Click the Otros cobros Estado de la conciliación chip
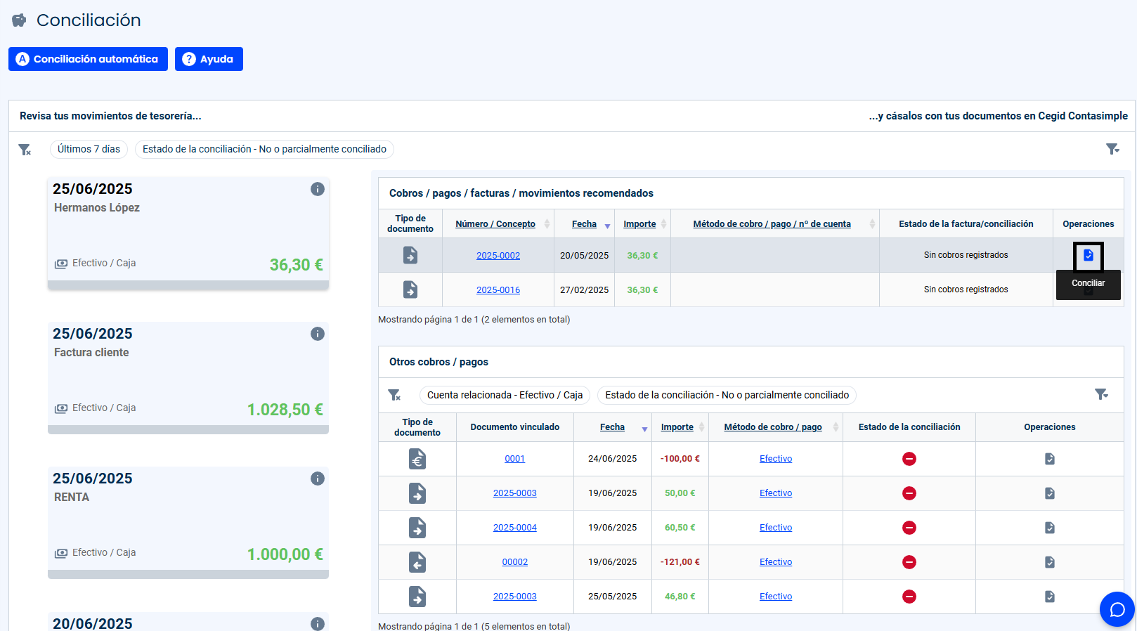 [x=727, y=395]
